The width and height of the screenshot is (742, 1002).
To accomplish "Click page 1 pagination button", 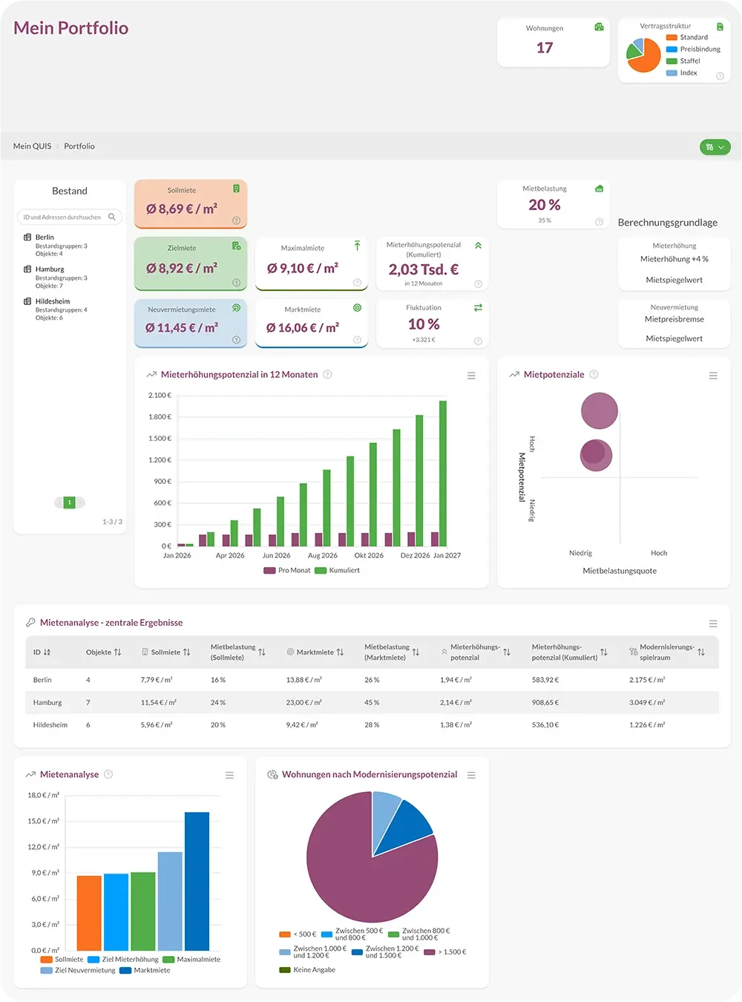I will pyautogui.click(x=70, y=502).
